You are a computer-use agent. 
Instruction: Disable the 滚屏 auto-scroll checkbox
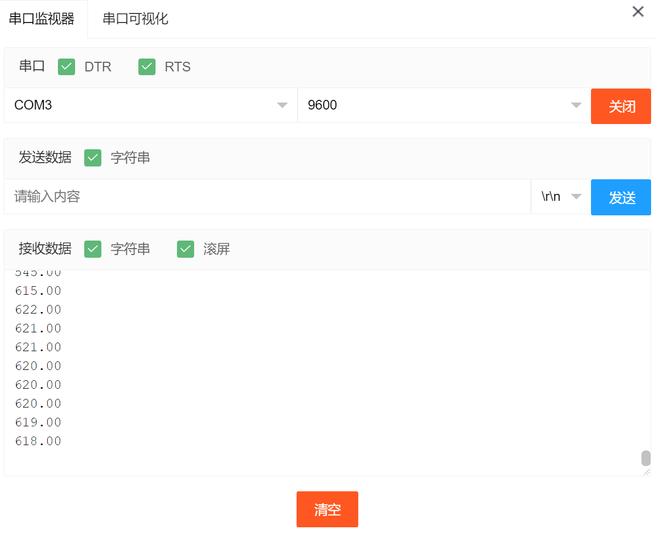[x=186, y=249]
